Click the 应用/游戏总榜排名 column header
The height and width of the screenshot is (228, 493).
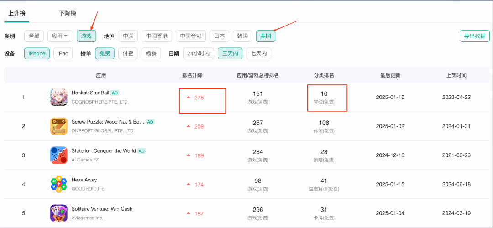click(x=258, y=75)
